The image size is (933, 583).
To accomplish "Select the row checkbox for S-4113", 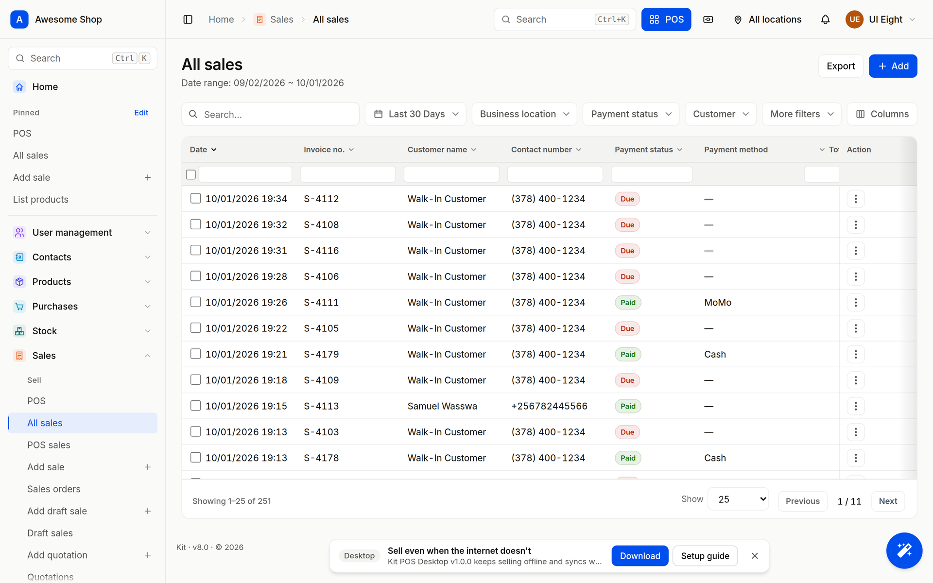I will pos(196,406).
